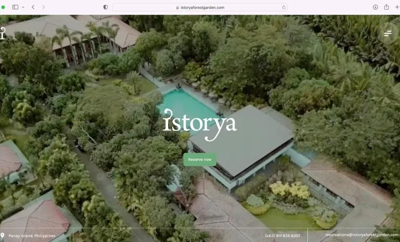Screen dimensions: 400x242
Task: Open the hamburger menu circle button
Action: [x=388, y=33]
